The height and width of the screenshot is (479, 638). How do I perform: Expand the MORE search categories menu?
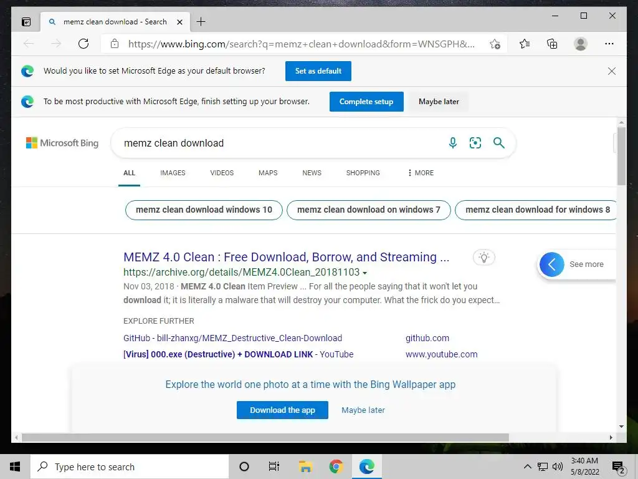(x=421, y=173)
